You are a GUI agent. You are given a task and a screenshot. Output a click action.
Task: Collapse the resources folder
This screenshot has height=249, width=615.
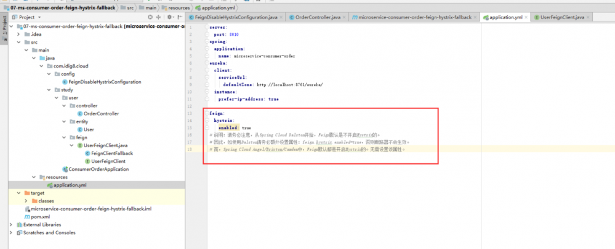[34, 177]
